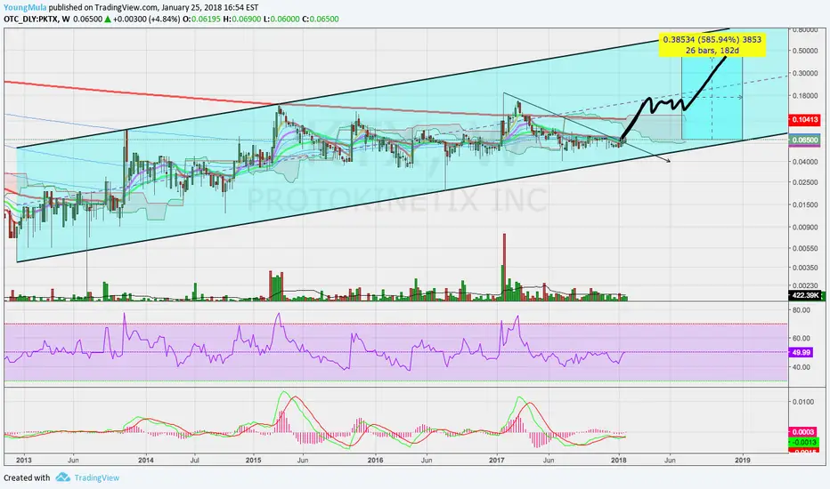Viewport: 830px width, 489px height.
Task: Click the 0.00350 price axis label
Action: coord(804,268)
